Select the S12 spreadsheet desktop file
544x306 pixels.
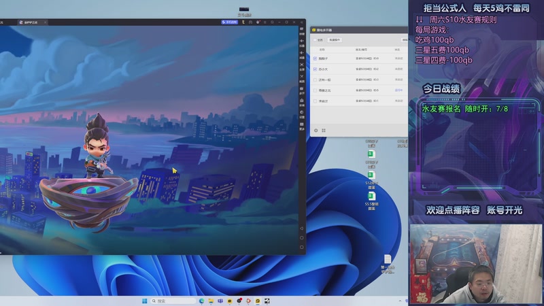[371, 179]
